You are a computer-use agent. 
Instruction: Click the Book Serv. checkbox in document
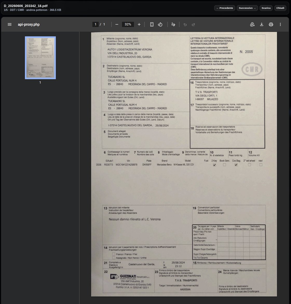click(x=225, y=165)
